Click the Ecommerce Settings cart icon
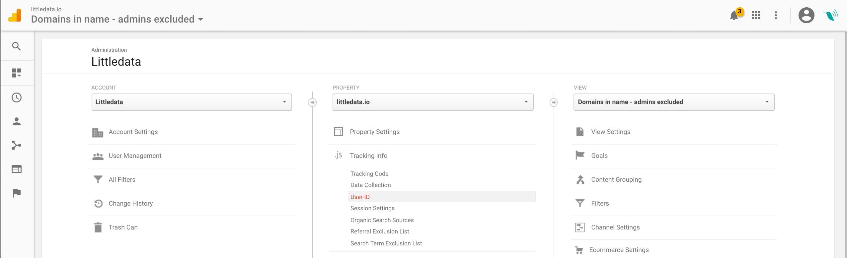 pyautogui.click(x=579, y=250)
